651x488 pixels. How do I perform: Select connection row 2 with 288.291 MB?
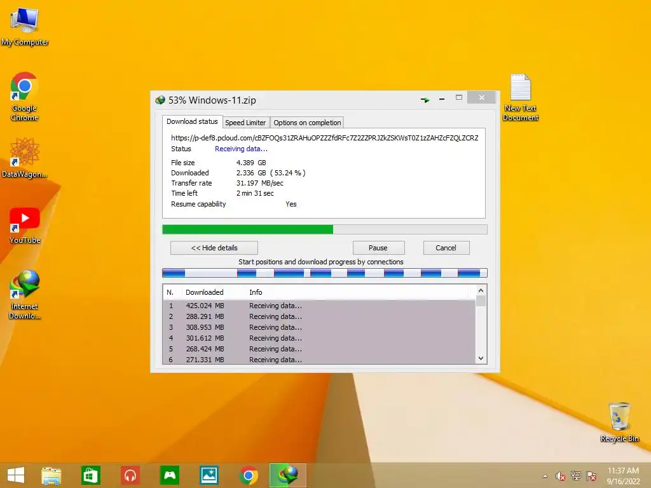pyautogui.click(x=319, y=316)
